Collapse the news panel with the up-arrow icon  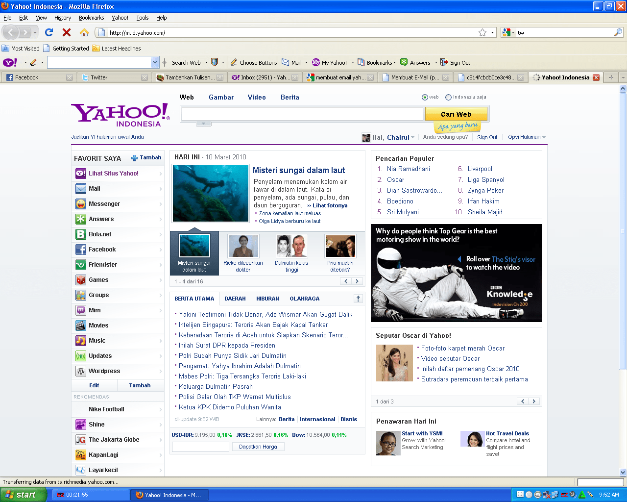point(358,299)
